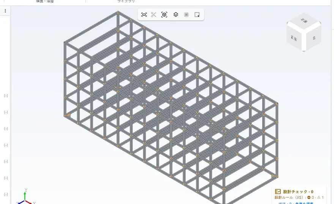Toggle the dotted grid display icon
Image resolution: width=334 pixels, height=204 pixels.
pos(186,15)
